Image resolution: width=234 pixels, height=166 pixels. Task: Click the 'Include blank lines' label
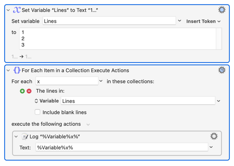coord(65,112)
